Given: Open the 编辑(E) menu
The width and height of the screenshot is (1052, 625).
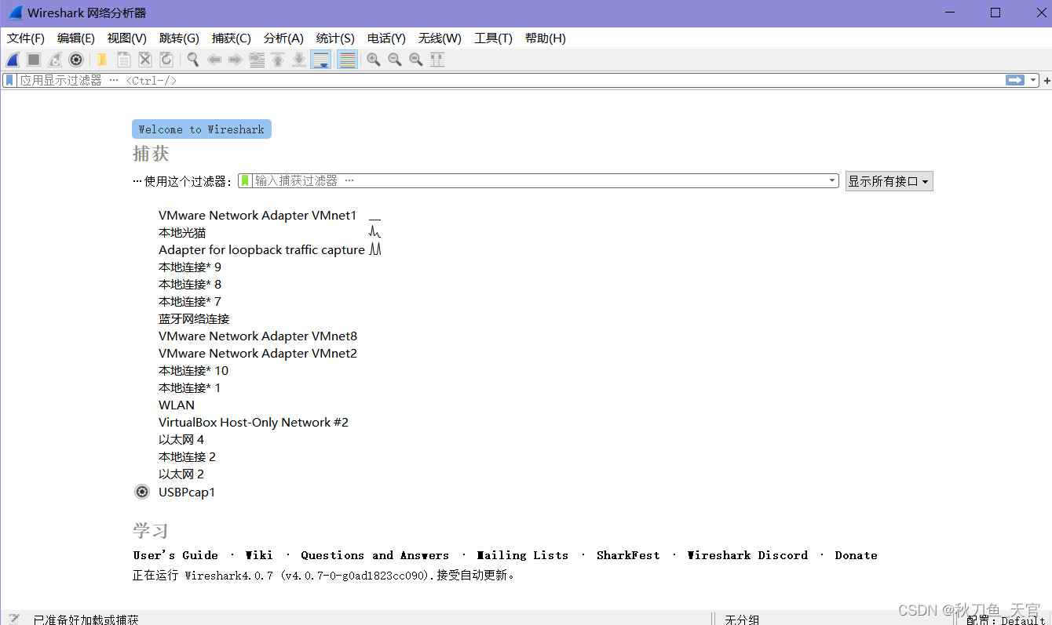Looking at the screenshot, I should click(76, 38).
